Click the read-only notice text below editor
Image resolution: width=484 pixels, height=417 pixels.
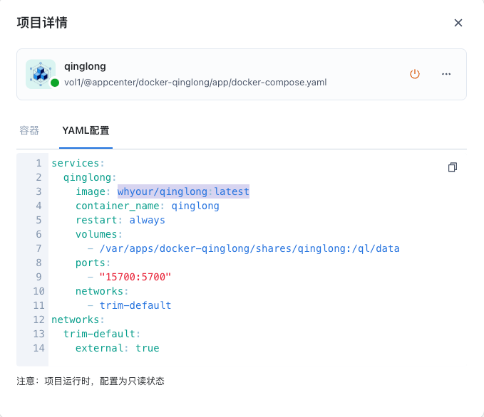(x=91, y=381)
